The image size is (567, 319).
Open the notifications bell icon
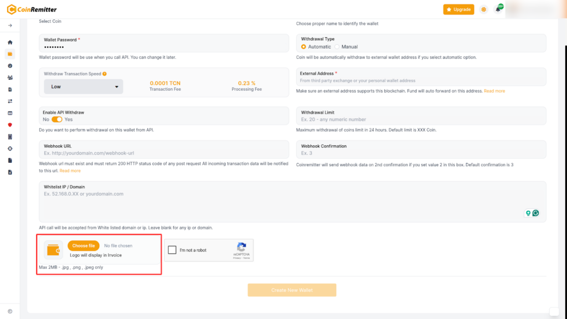tap(498, 9)
